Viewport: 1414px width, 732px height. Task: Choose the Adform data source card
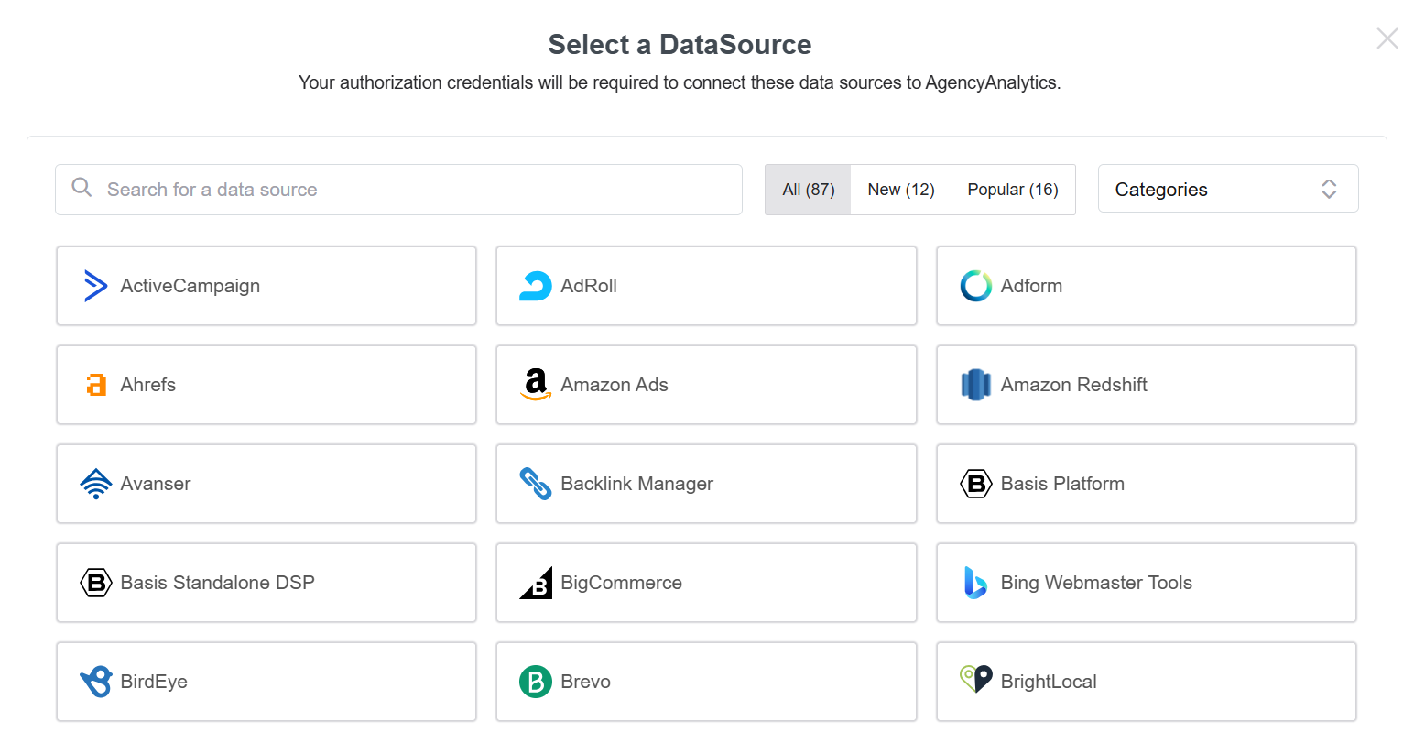[1147, 286]
